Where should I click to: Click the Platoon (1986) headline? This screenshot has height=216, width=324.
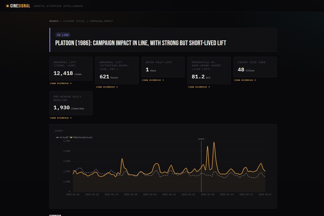141,43
